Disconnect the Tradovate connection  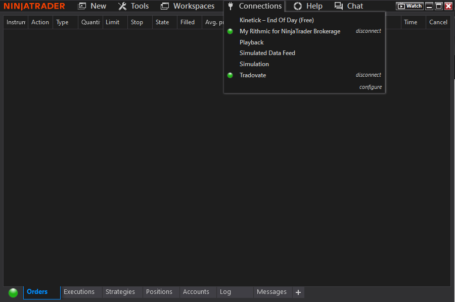(369, 75)
